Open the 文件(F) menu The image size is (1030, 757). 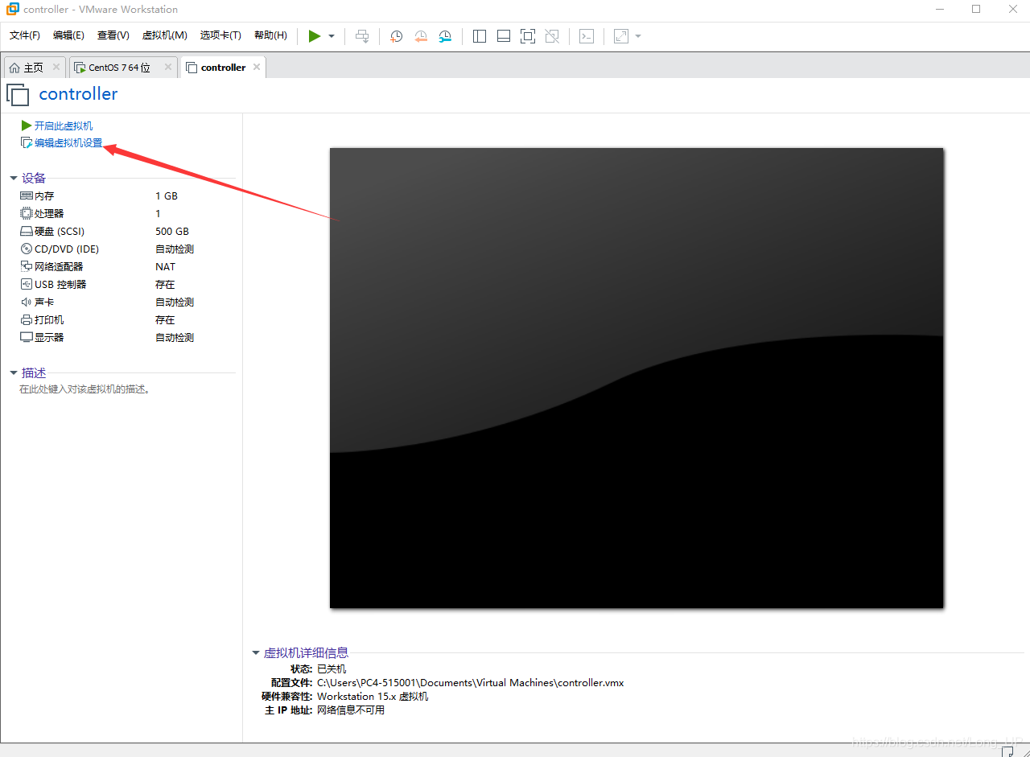[x=25, y=35]
